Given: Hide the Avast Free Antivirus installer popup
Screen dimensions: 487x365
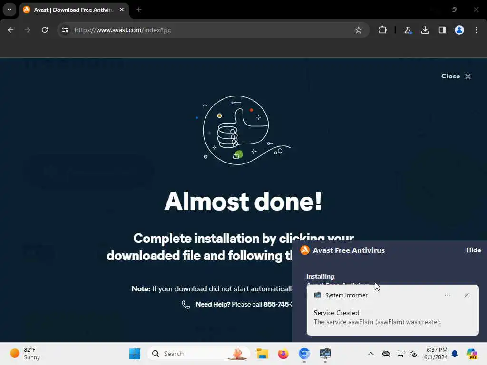Looking at the screenshot, I should click(473, 250).
